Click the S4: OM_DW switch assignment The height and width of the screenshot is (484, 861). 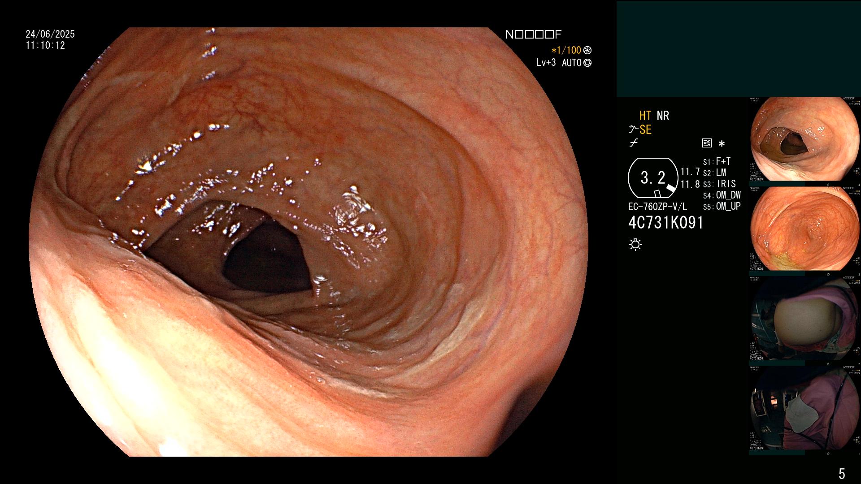(722, 195)
